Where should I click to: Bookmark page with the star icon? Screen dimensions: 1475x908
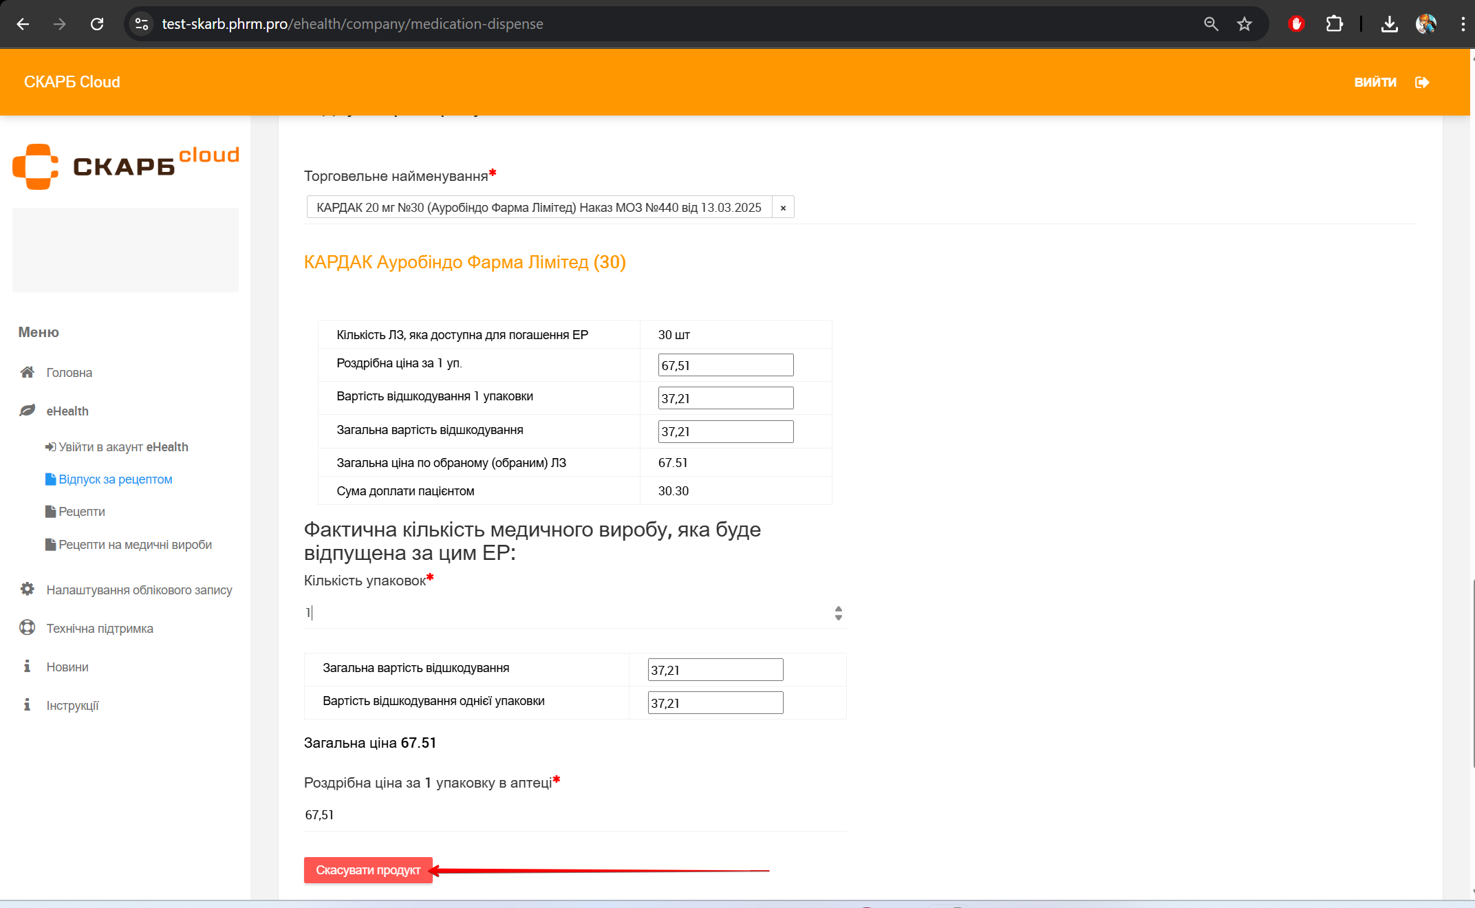pos(1245,24)
